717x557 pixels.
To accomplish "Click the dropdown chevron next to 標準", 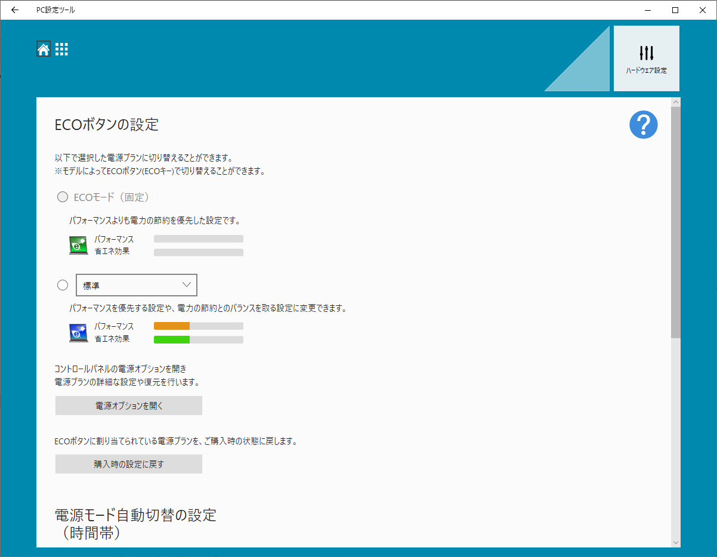I will pos(187,284).
